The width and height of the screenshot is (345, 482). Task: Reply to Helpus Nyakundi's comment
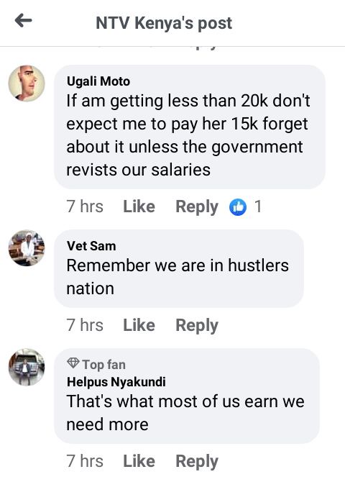[197, 462]
